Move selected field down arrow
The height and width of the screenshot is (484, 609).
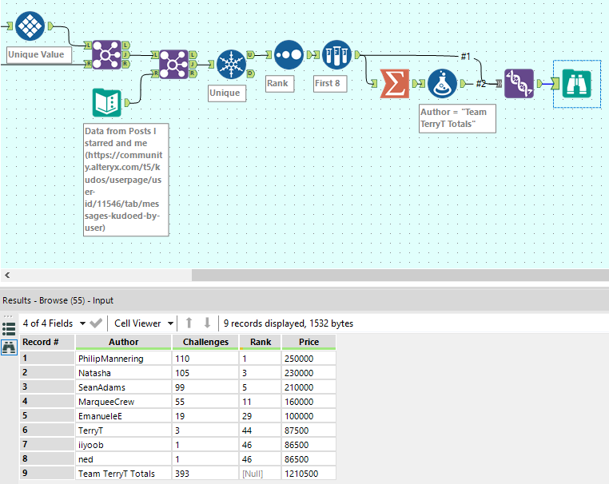point(207,323)
